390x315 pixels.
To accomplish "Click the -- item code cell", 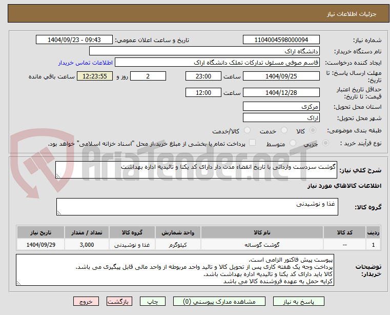I will point(344,245).
